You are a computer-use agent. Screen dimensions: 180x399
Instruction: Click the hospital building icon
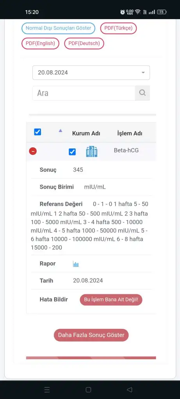[91, 152]
